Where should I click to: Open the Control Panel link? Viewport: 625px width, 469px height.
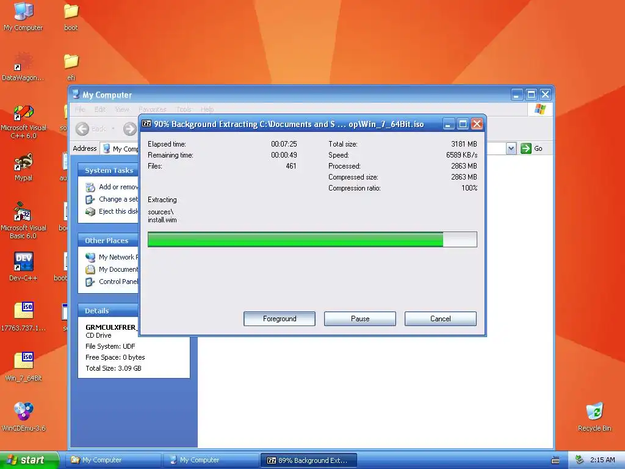tap(118, 282)
